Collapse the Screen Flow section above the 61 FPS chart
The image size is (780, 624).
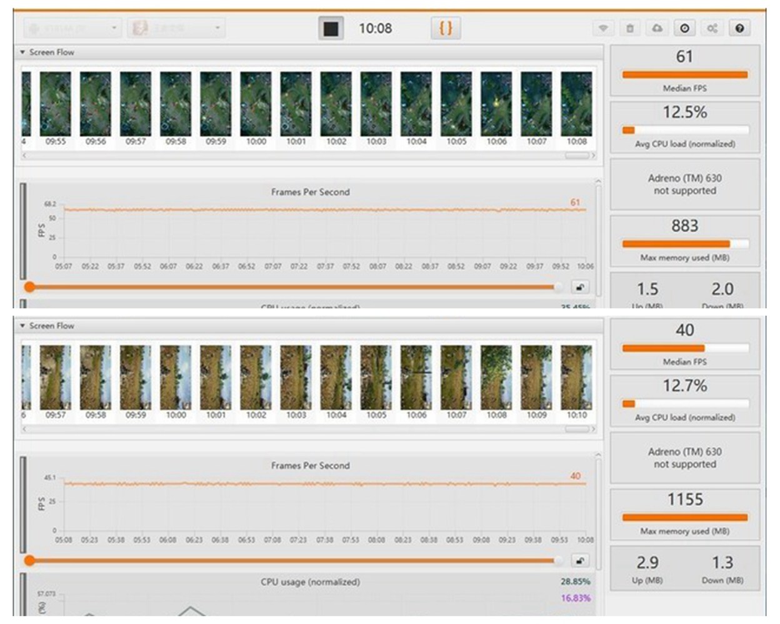click(22, 53)
